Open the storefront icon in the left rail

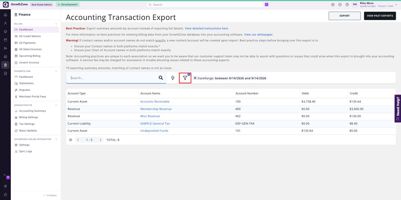pos(5,57)
